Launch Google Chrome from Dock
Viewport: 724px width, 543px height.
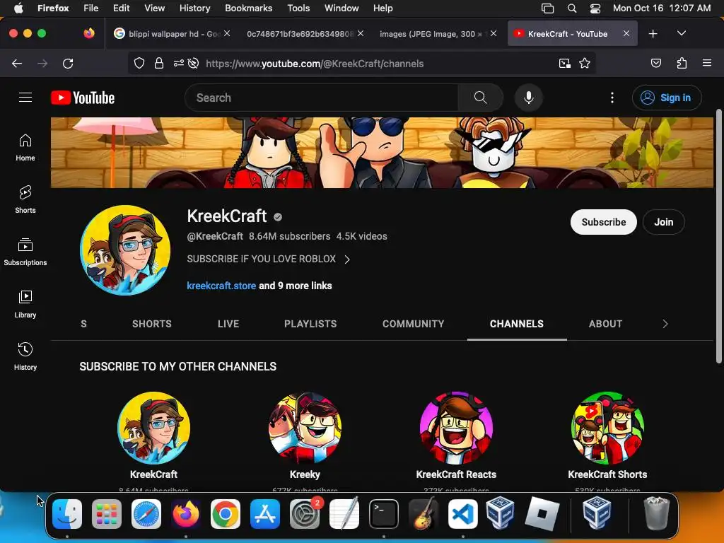pos(226,514)
